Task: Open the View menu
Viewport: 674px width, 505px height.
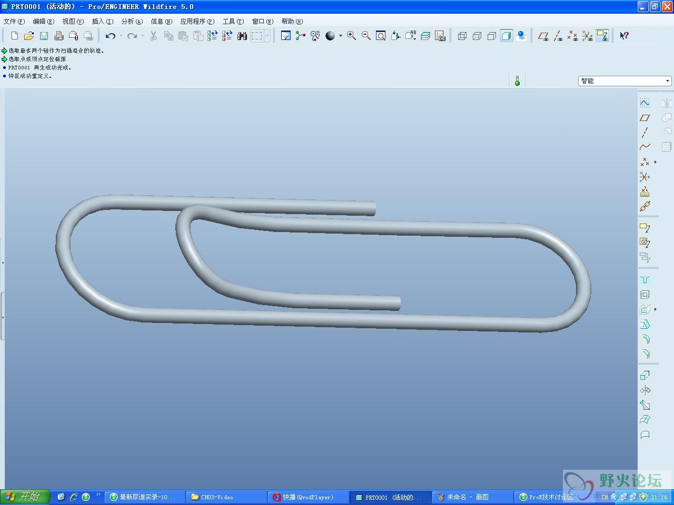Action: pyautogui.click(x=73, y=22)
